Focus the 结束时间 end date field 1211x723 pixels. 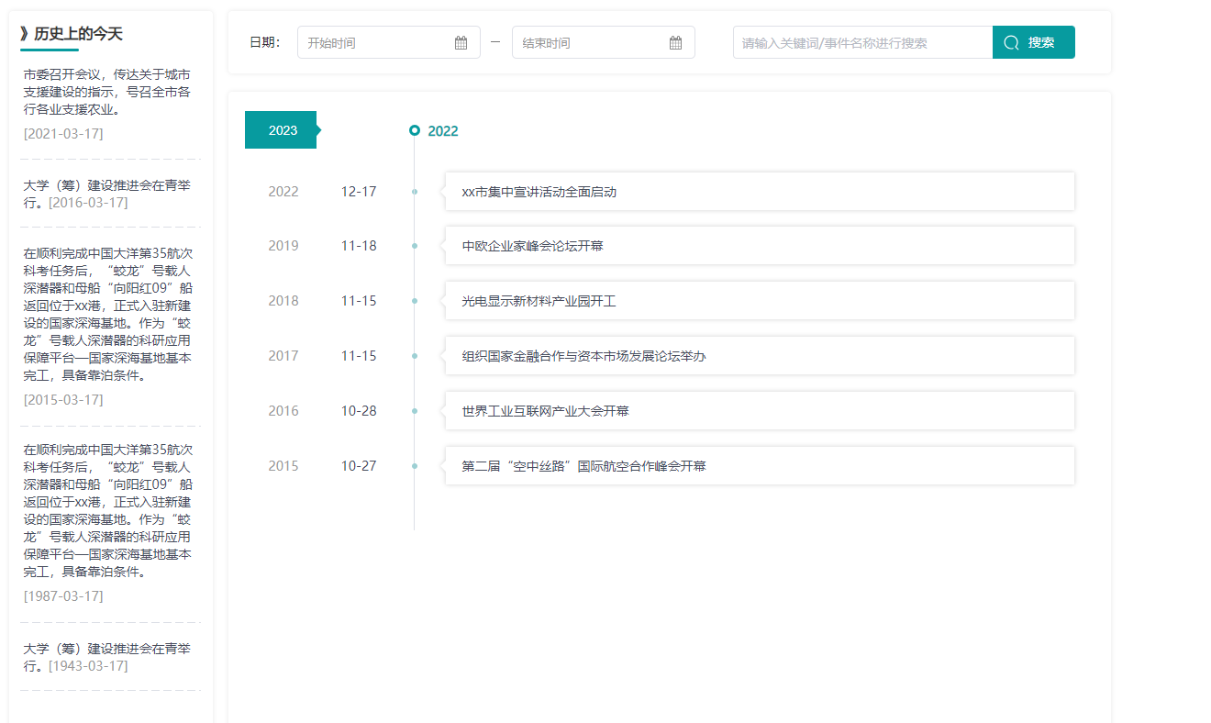pos(604,42)
